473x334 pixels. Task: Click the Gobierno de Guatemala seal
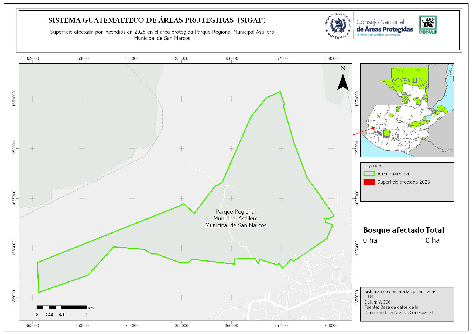338,26
